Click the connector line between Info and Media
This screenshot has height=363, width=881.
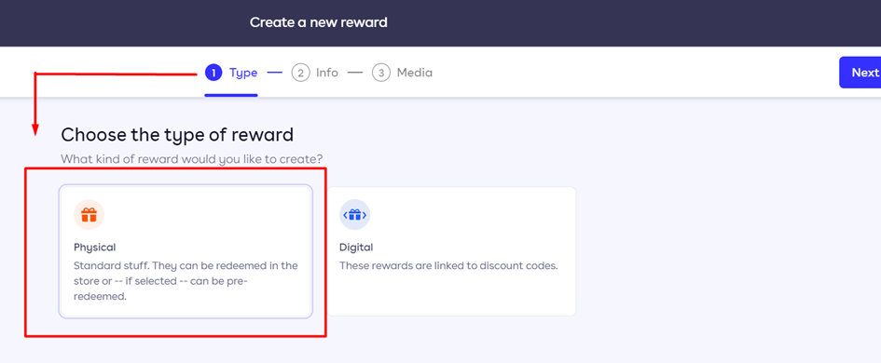(355, 73)
